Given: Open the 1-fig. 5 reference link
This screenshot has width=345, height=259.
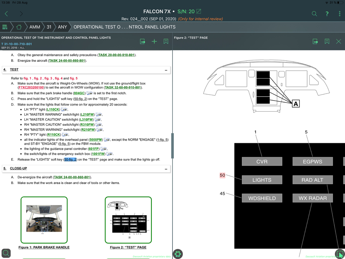Looking at the screenshot, I should [162, 140].
